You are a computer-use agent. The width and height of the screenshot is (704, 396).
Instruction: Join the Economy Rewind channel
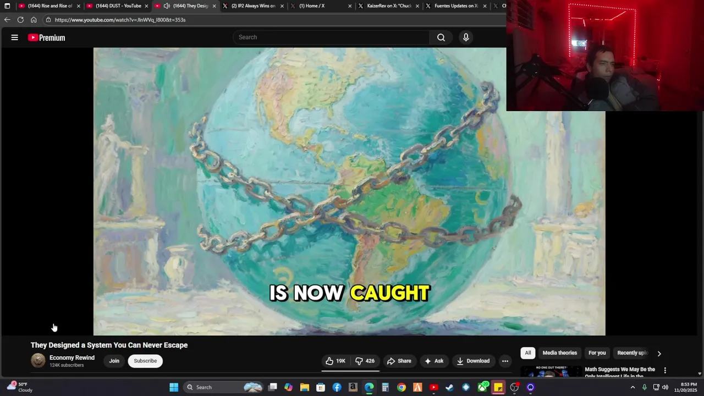point(114,361)
